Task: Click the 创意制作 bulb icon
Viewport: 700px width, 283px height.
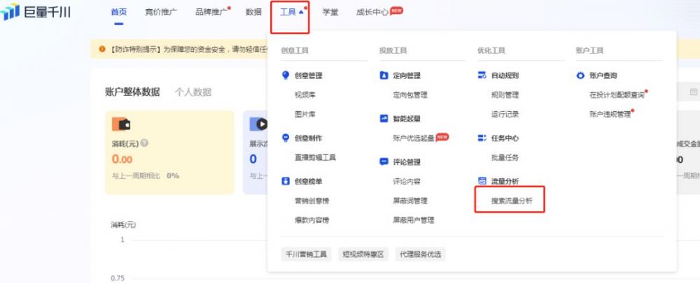Action: [x=286, y=138]
